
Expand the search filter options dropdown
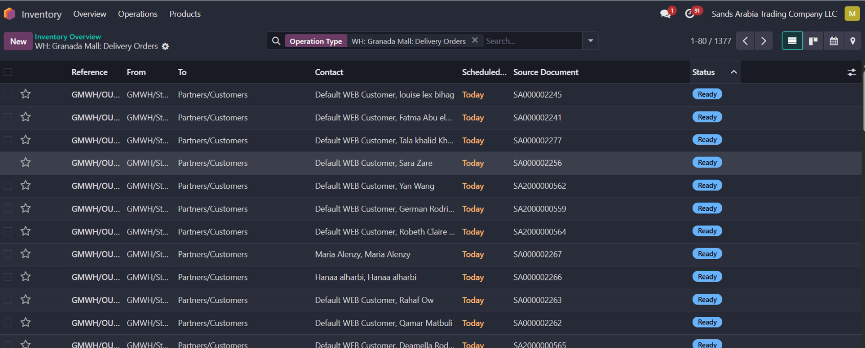pos(590,41)
